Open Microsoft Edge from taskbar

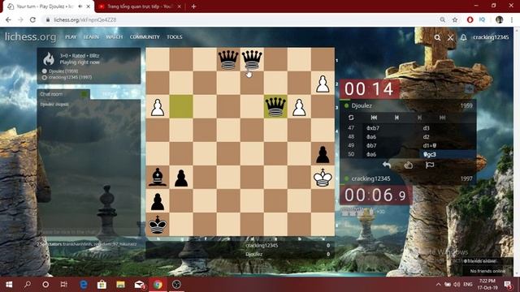pos(84,285)
